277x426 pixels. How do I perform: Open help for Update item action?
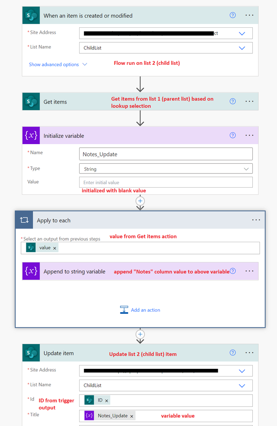233,353
